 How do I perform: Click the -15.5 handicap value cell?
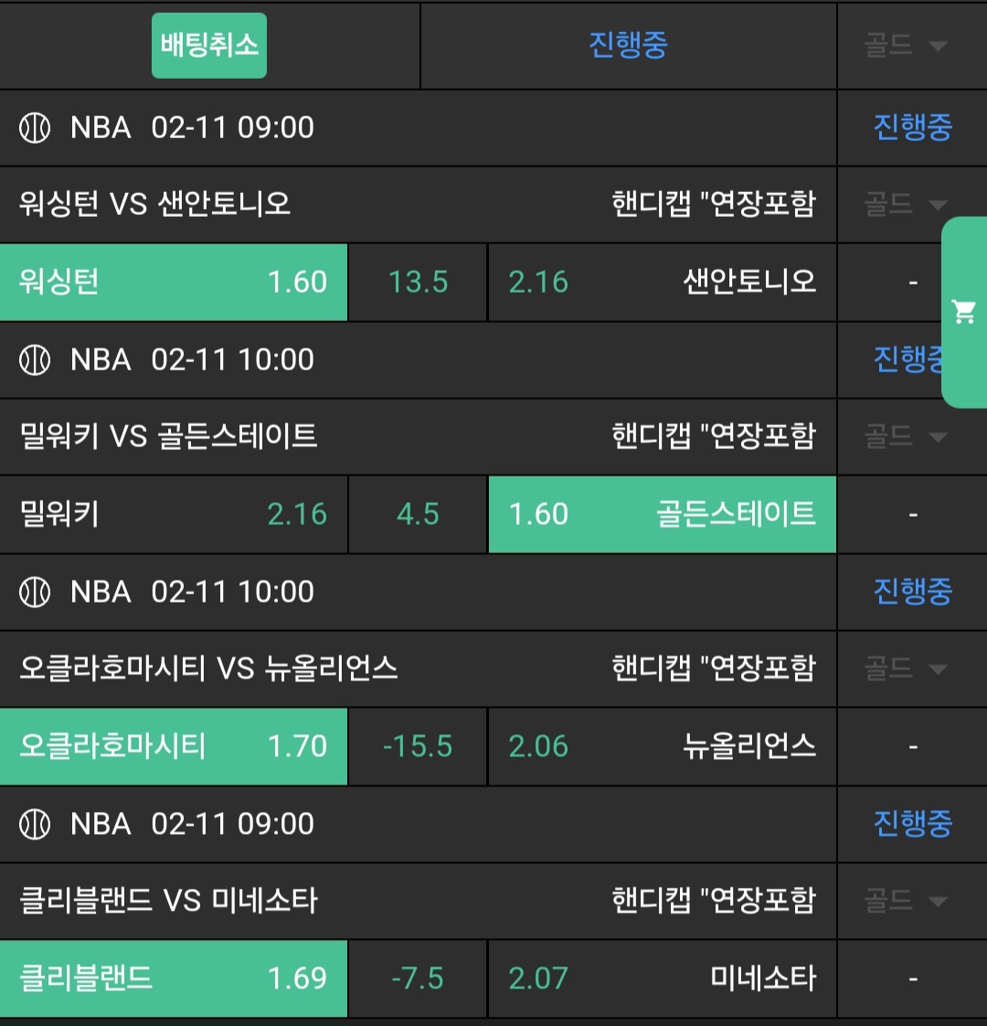(x=418, y=747)
